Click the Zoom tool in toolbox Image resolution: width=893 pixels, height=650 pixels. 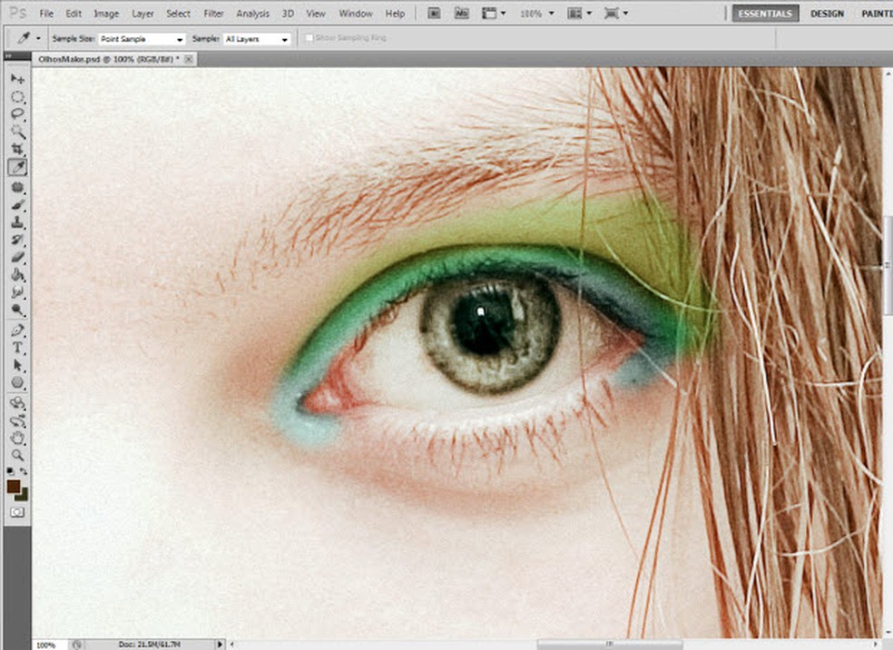[x=17, y=455]
